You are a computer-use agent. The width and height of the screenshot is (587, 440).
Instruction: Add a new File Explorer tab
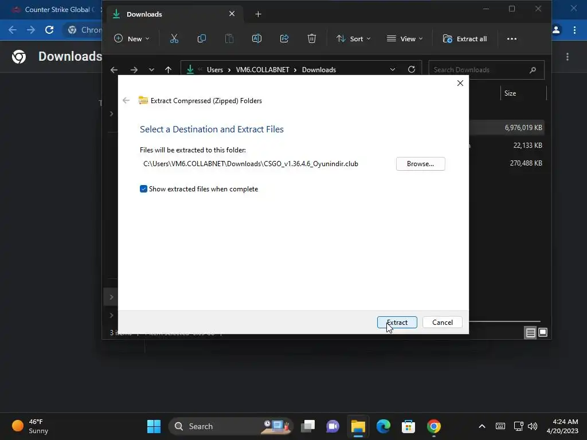coord(258,14)
